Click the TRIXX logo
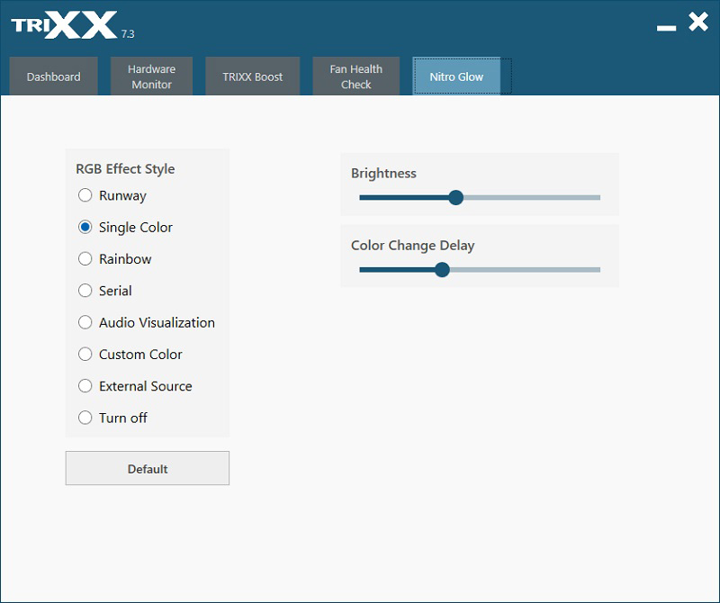This screenshot has height=603, width=720. click(64, 25)
